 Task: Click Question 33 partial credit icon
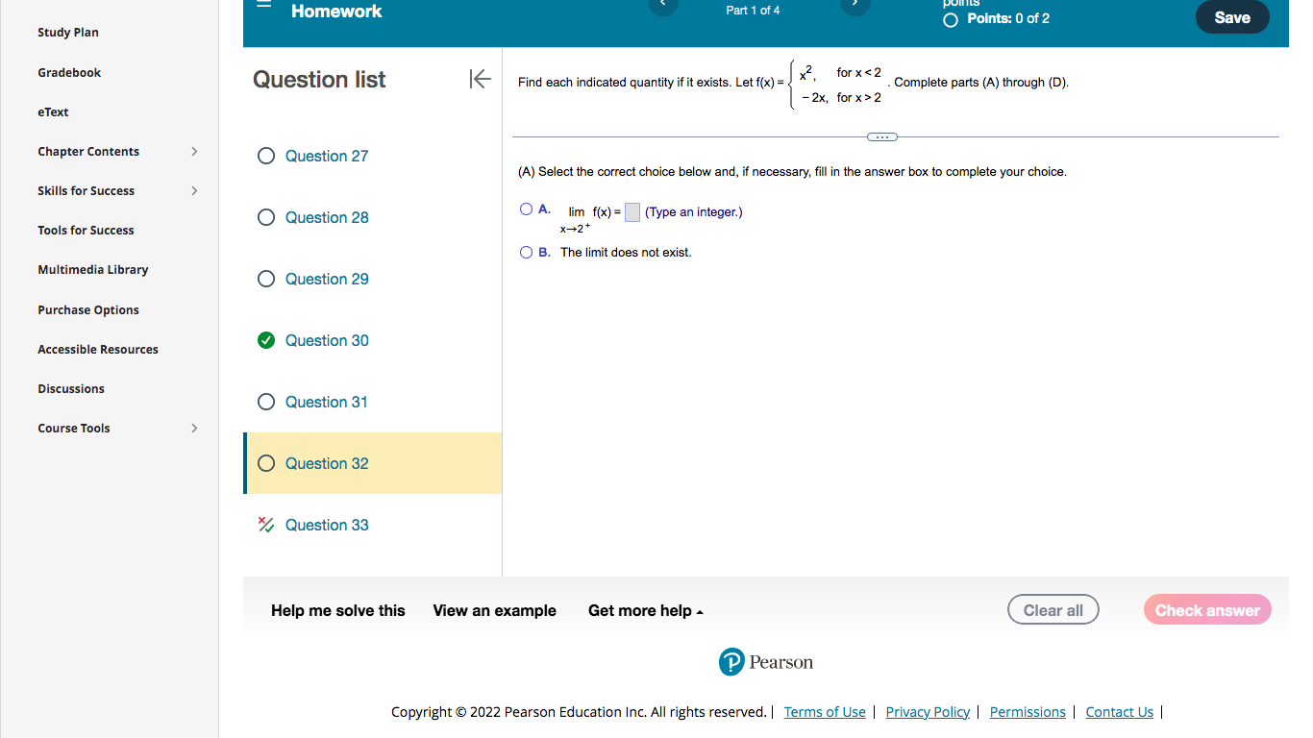tap(266, 525)
